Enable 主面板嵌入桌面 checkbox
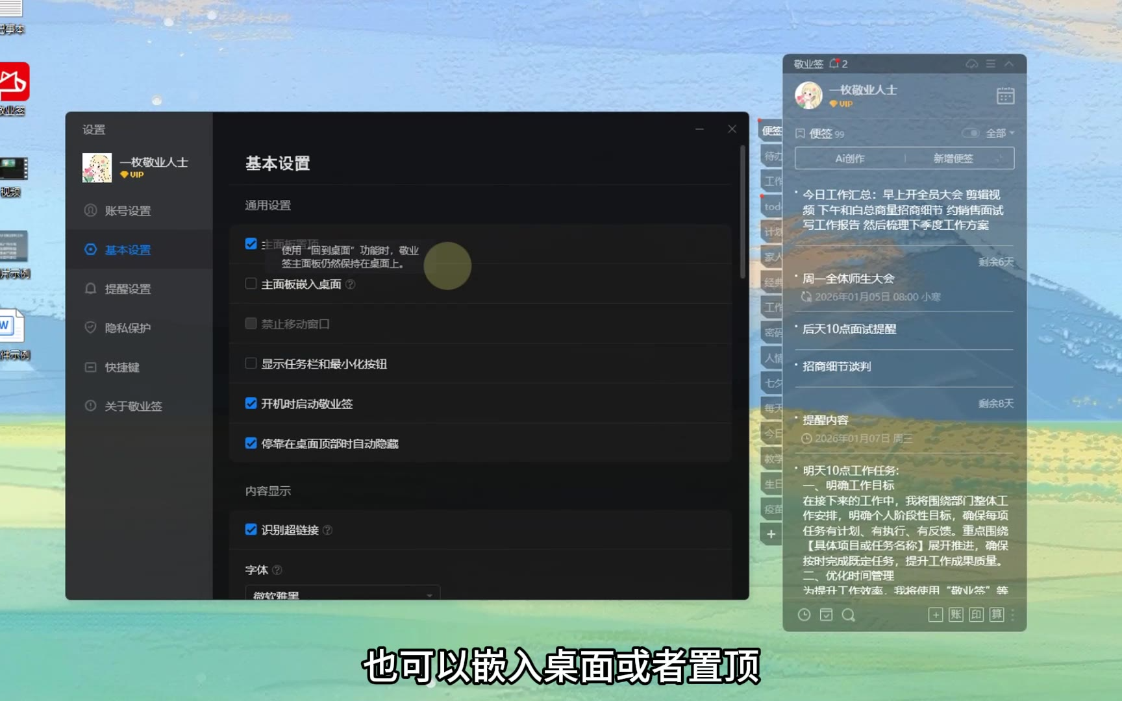 point(251,284)
